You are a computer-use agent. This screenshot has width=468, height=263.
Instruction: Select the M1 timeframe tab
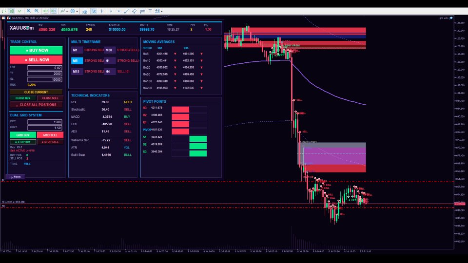(77, 50)
